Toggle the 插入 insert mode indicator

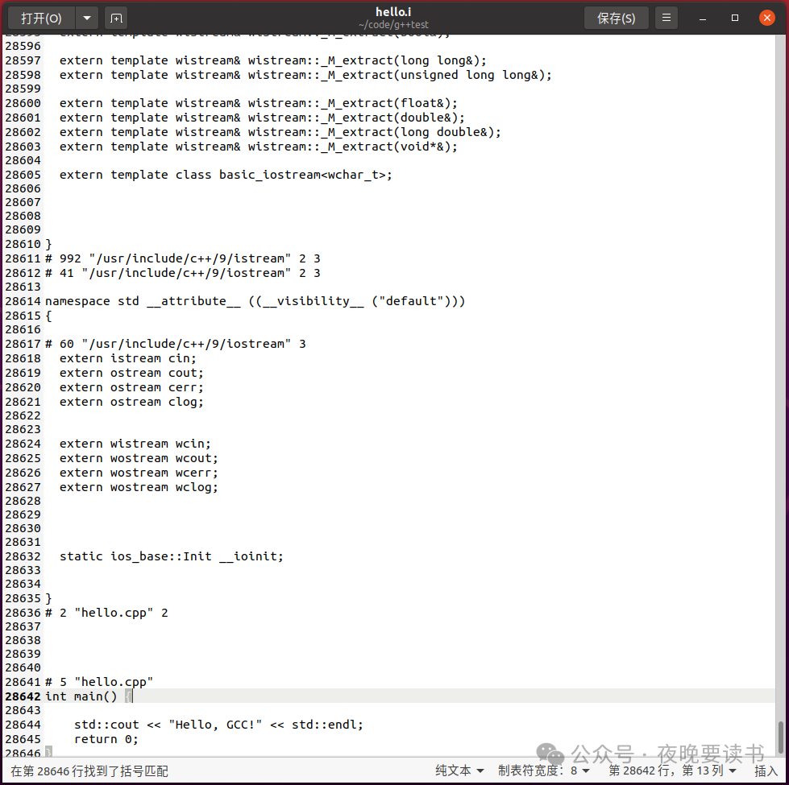pyautogui.click(x=766, y=771)
